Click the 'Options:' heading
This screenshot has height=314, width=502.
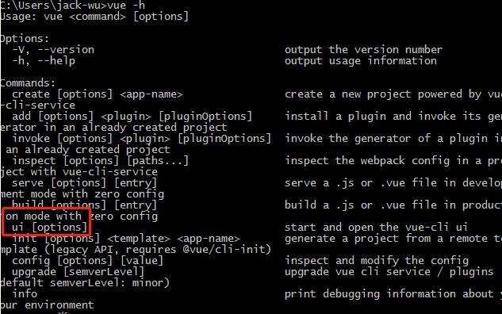(x=25, y=39)
